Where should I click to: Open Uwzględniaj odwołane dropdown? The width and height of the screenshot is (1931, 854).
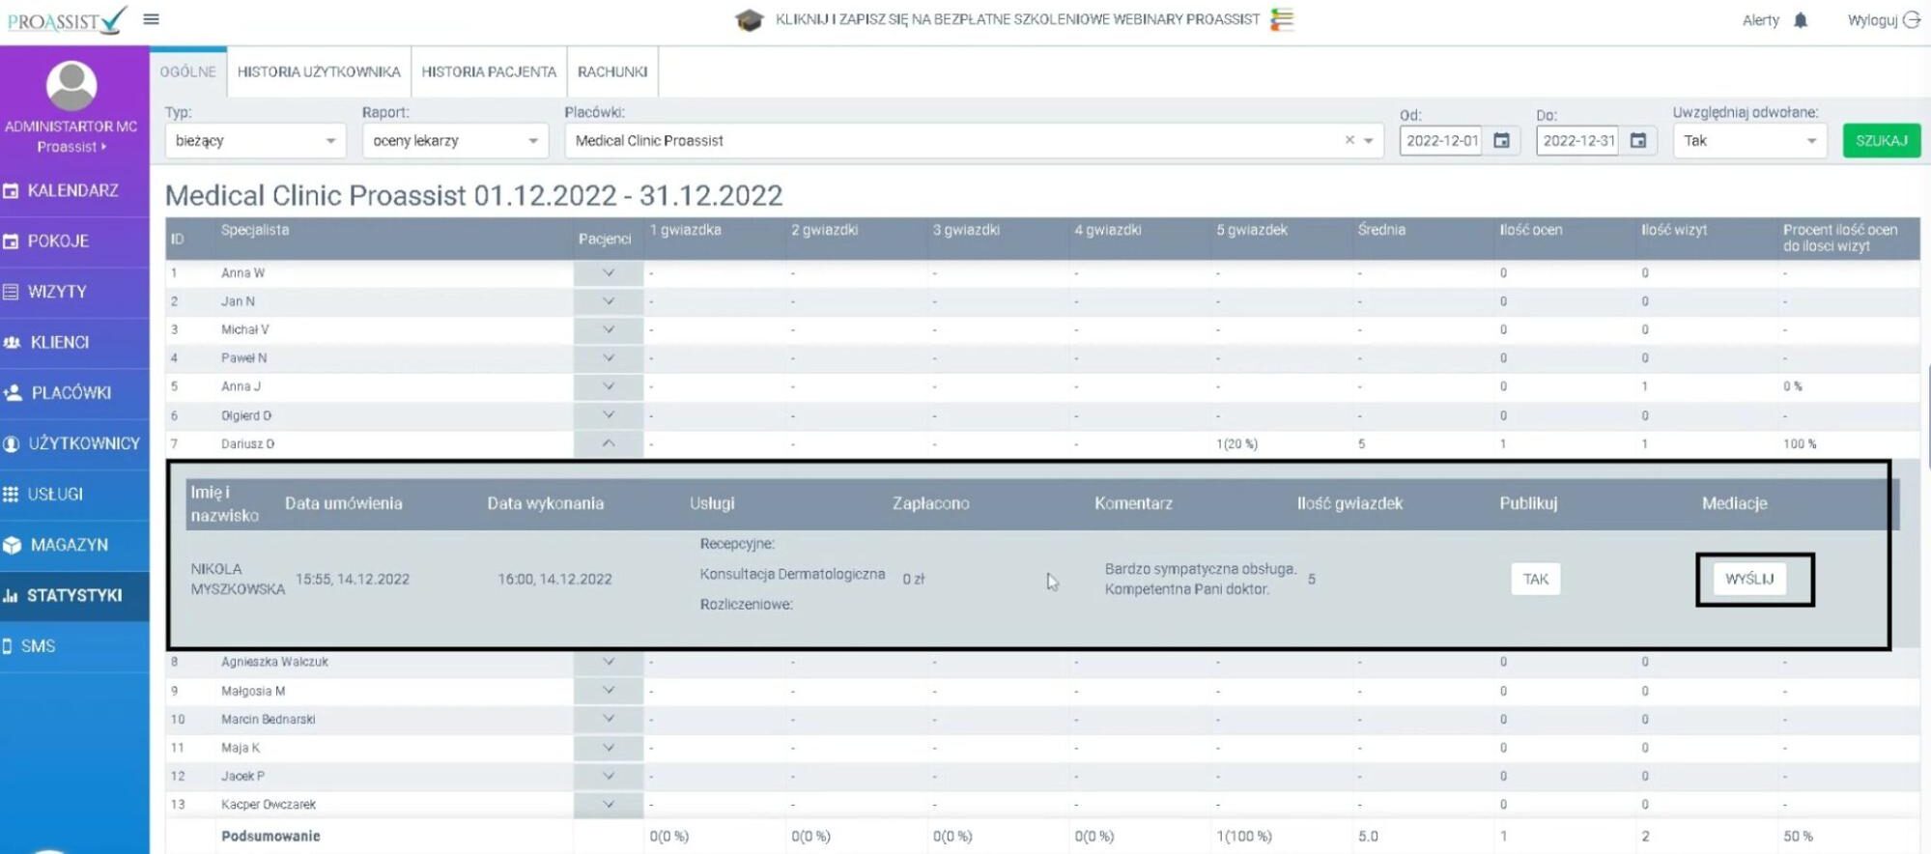point(1750,141)
